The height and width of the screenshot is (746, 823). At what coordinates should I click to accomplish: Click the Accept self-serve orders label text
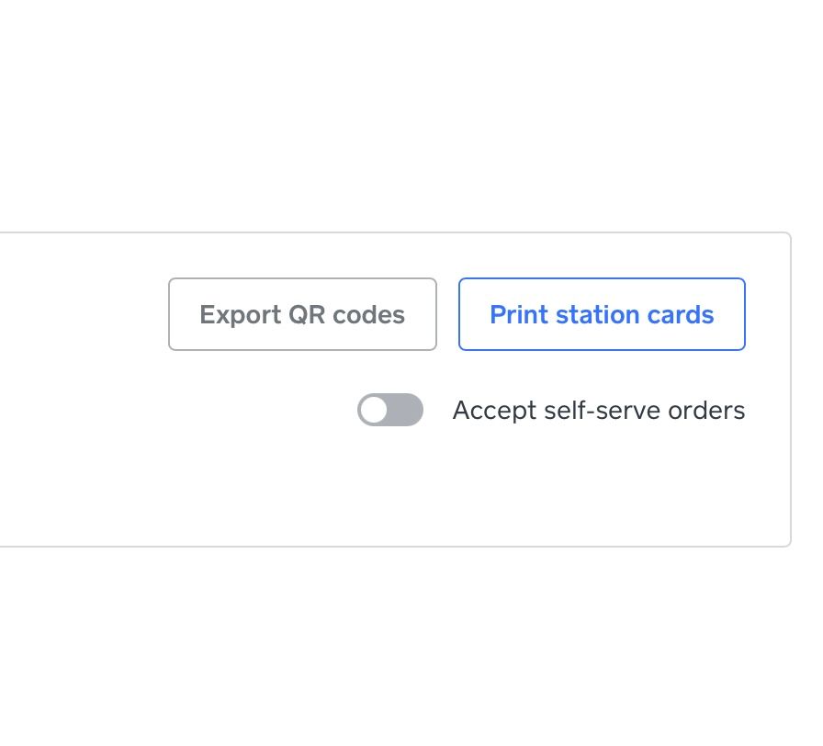coord(598,410)
